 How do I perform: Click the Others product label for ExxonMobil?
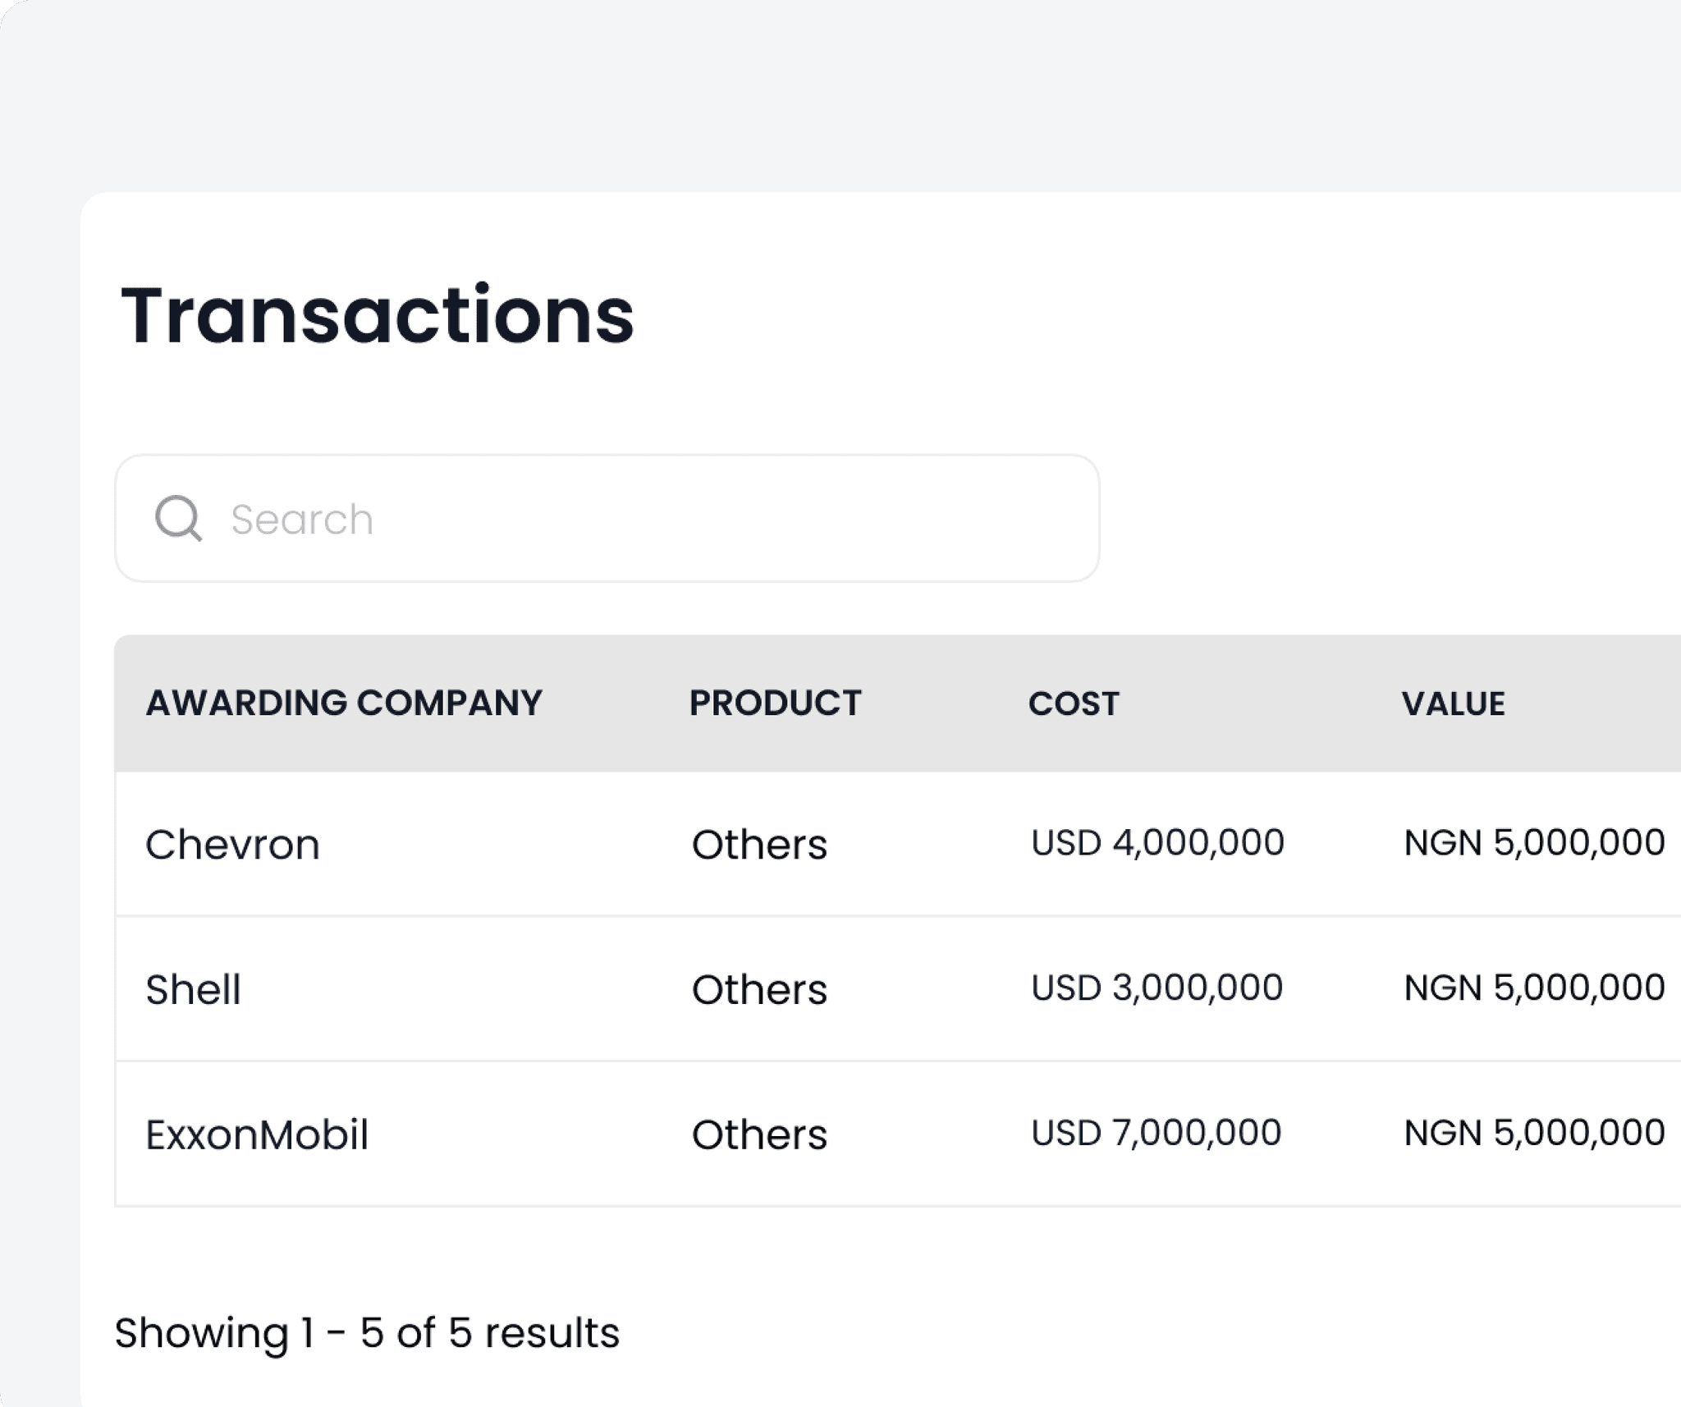[x=759, y=1134]
